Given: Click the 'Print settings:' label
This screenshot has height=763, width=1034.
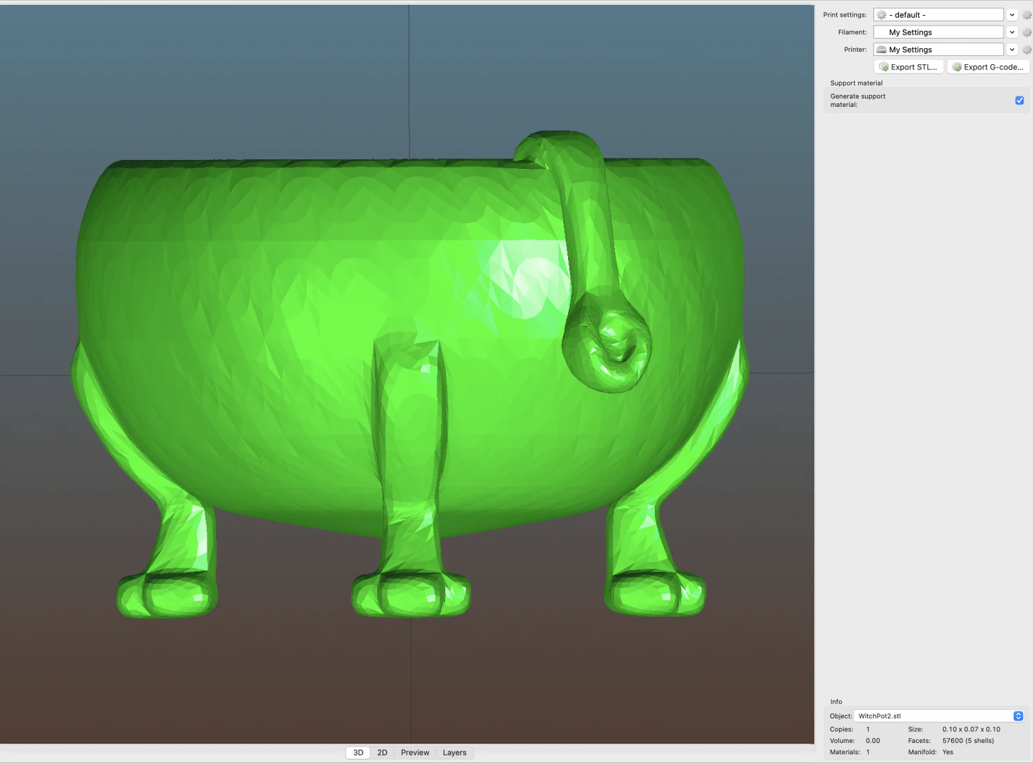Looking at the screenshot, I should coord(845,15).
